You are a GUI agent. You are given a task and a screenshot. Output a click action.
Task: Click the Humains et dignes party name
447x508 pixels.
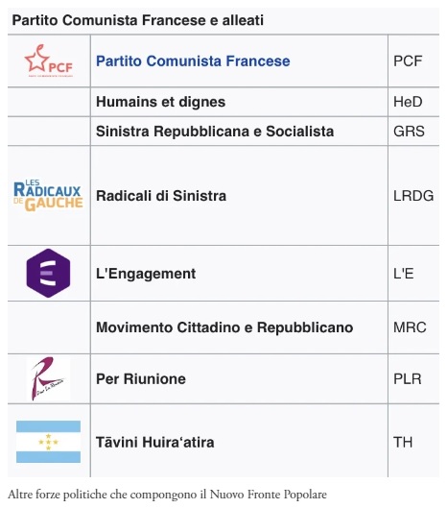[x=160, y=102]
